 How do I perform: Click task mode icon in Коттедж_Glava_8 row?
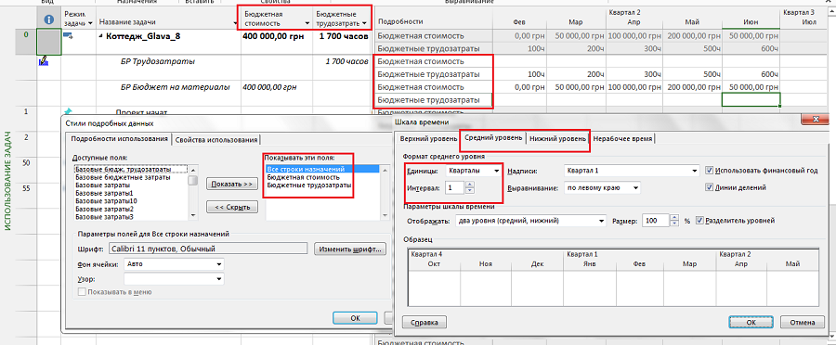click(68, 35)
